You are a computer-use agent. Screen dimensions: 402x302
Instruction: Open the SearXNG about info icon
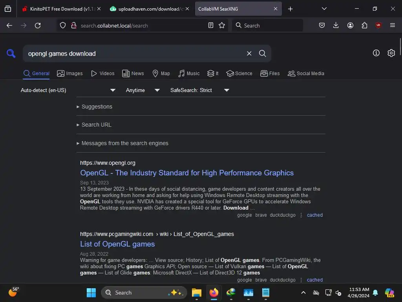[x=376, y=53]
